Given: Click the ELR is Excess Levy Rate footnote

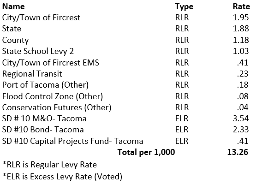Looking at the screenshot, I should pos(62,177).
